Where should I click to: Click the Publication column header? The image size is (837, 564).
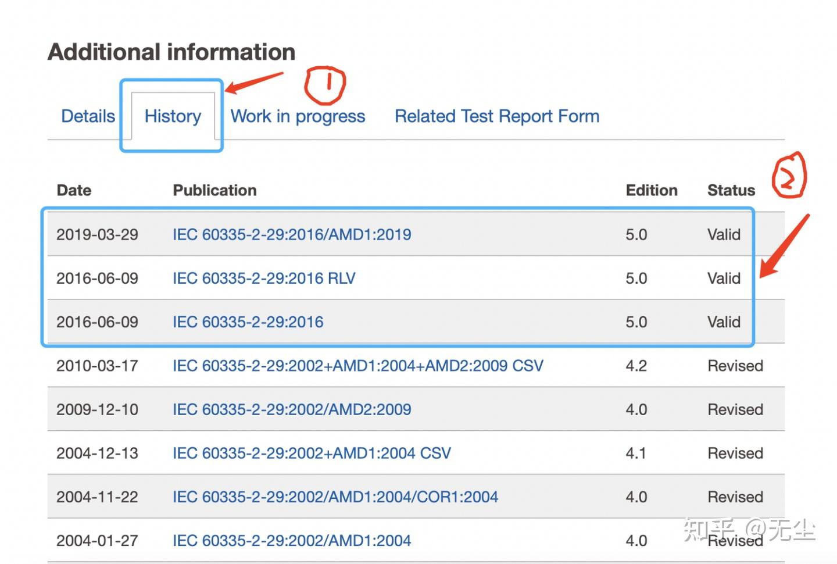(214, 190)
